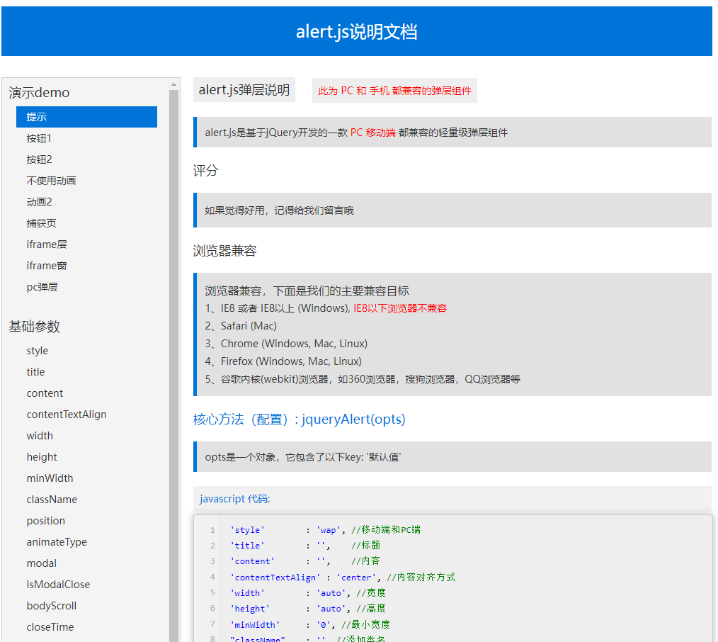The image size is (718, 642).
Task: View the animateType parameter
Action: click(x=57, y=542)
